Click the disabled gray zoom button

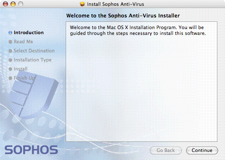21,4
